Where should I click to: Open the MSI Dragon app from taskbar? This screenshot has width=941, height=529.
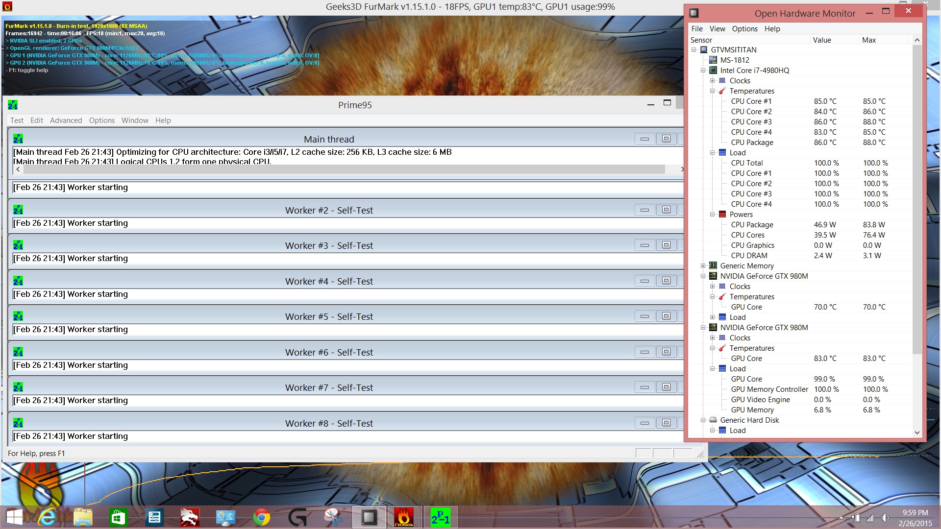(x=190, y=517)
